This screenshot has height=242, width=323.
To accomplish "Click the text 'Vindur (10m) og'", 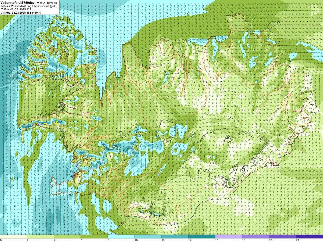I will 47,3.
